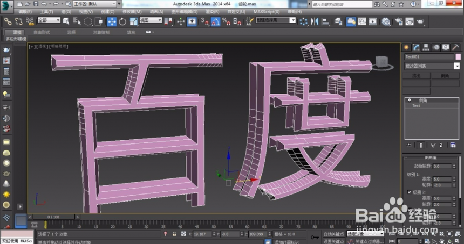This screenshot has width=464, height=244.
Task: Activate the Select Object cursor tool
Action: [66, 21]
